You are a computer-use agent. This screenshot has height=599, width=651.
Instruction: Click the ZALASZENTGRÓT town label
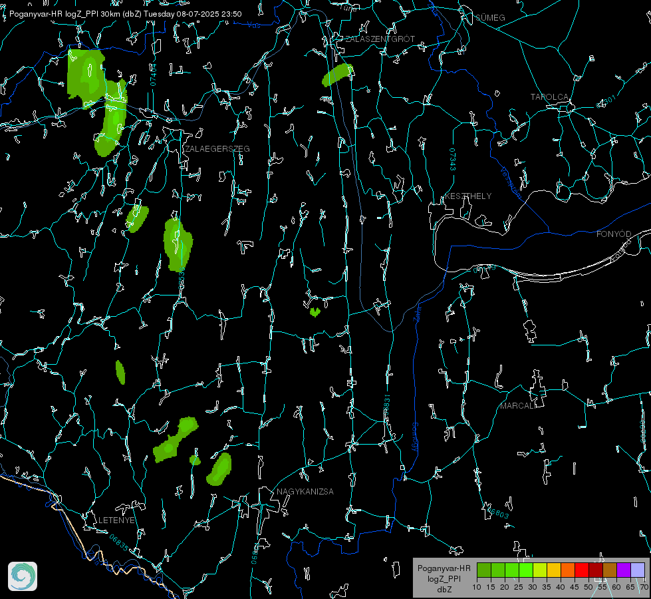point(380,39)
